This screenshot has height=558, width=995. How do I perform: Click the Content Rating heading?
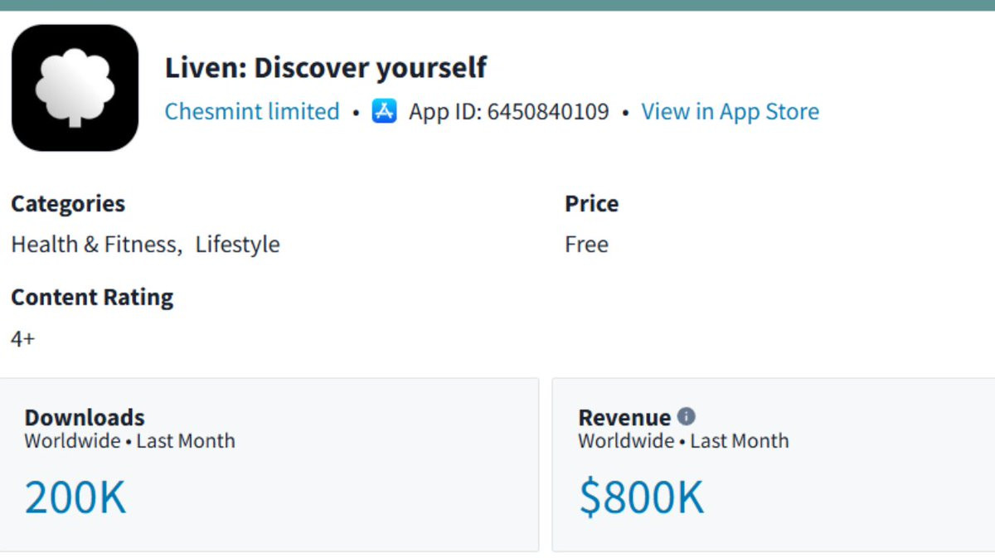pyautogui.click(x=92, y=297)
